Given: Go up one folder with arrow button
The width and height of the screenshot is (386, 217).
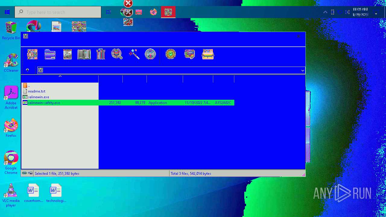Looking at the screenshot, I should [27, 70].
